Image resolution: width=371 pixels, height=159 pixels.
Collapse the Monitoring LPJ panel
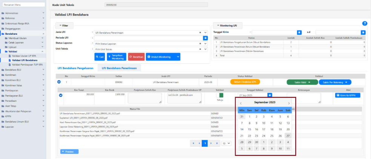tap(227, 25)
